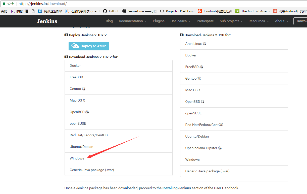The width and height of the screenshot is (307, 194).
Task: Download Jenkins 2.107.2 for Ubuntu/Debian
Action: point(119,147)
